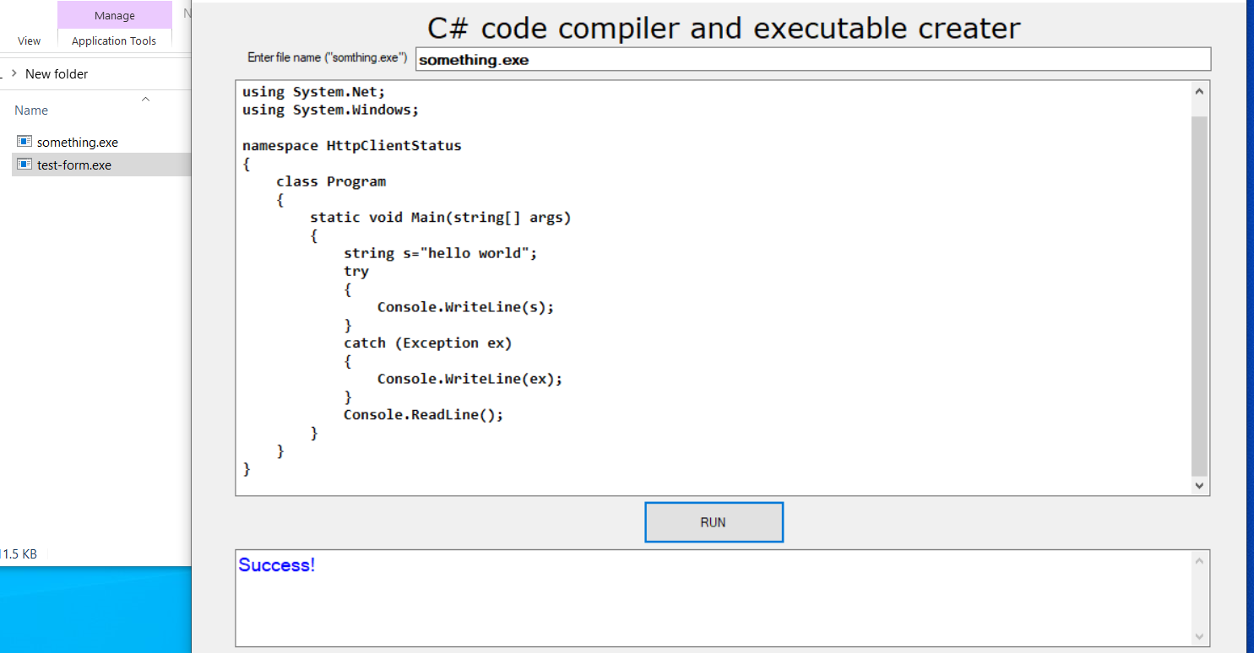
Task: Open the something.exe file icon
Action: [25, 142]
